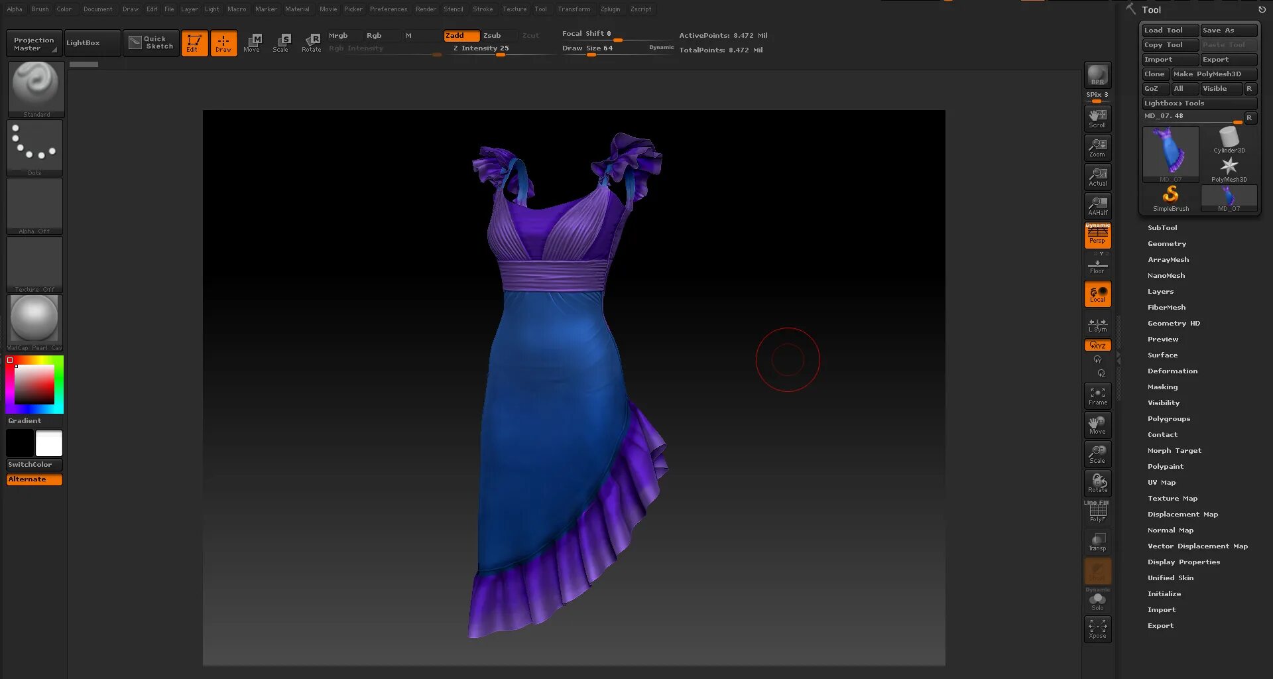Screen dimensions: 1273x679
Task: Click the Actual size icon
Action: [1097, 177]
